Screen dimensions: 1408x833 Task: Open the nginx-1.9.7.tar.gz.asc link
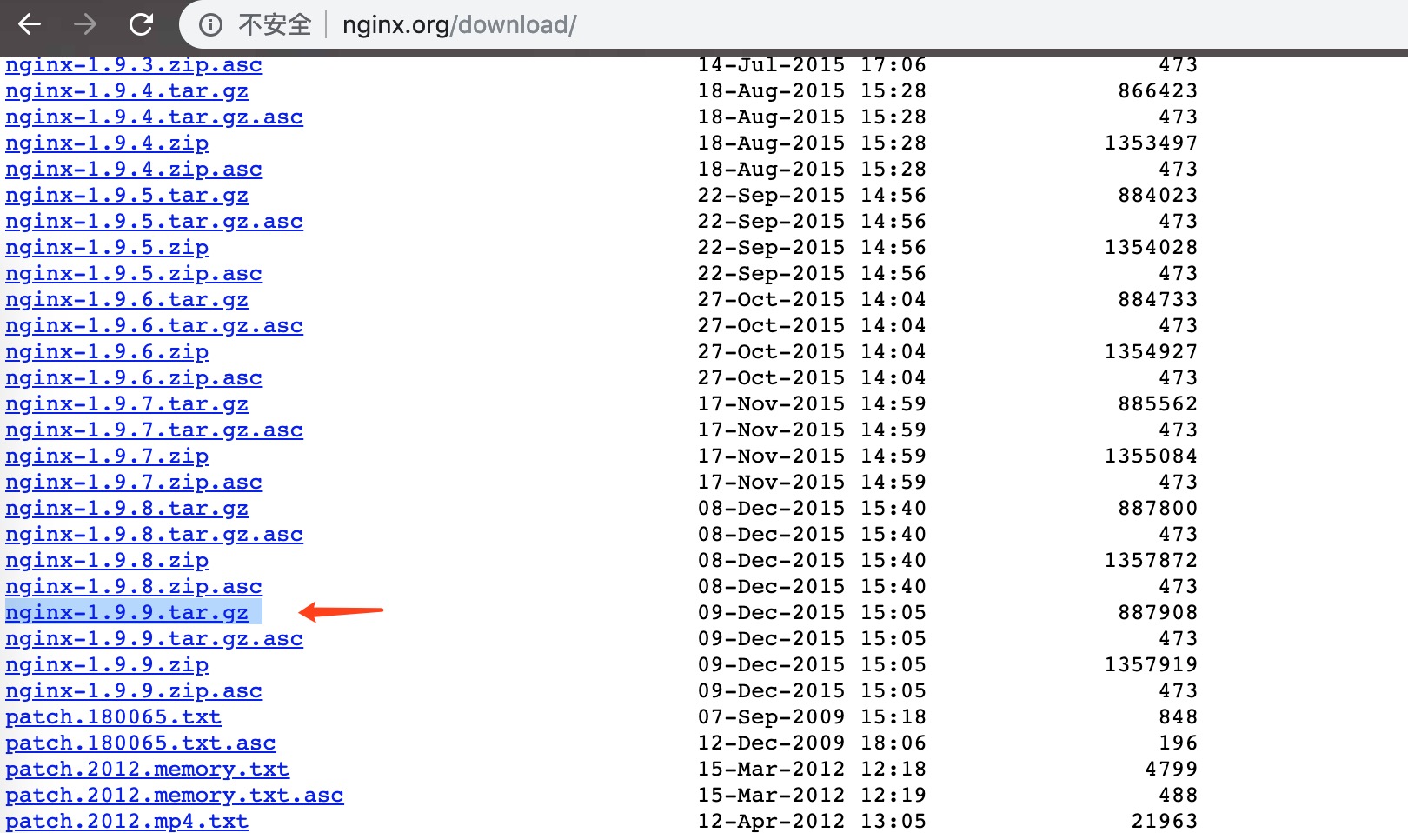(154, 430)
